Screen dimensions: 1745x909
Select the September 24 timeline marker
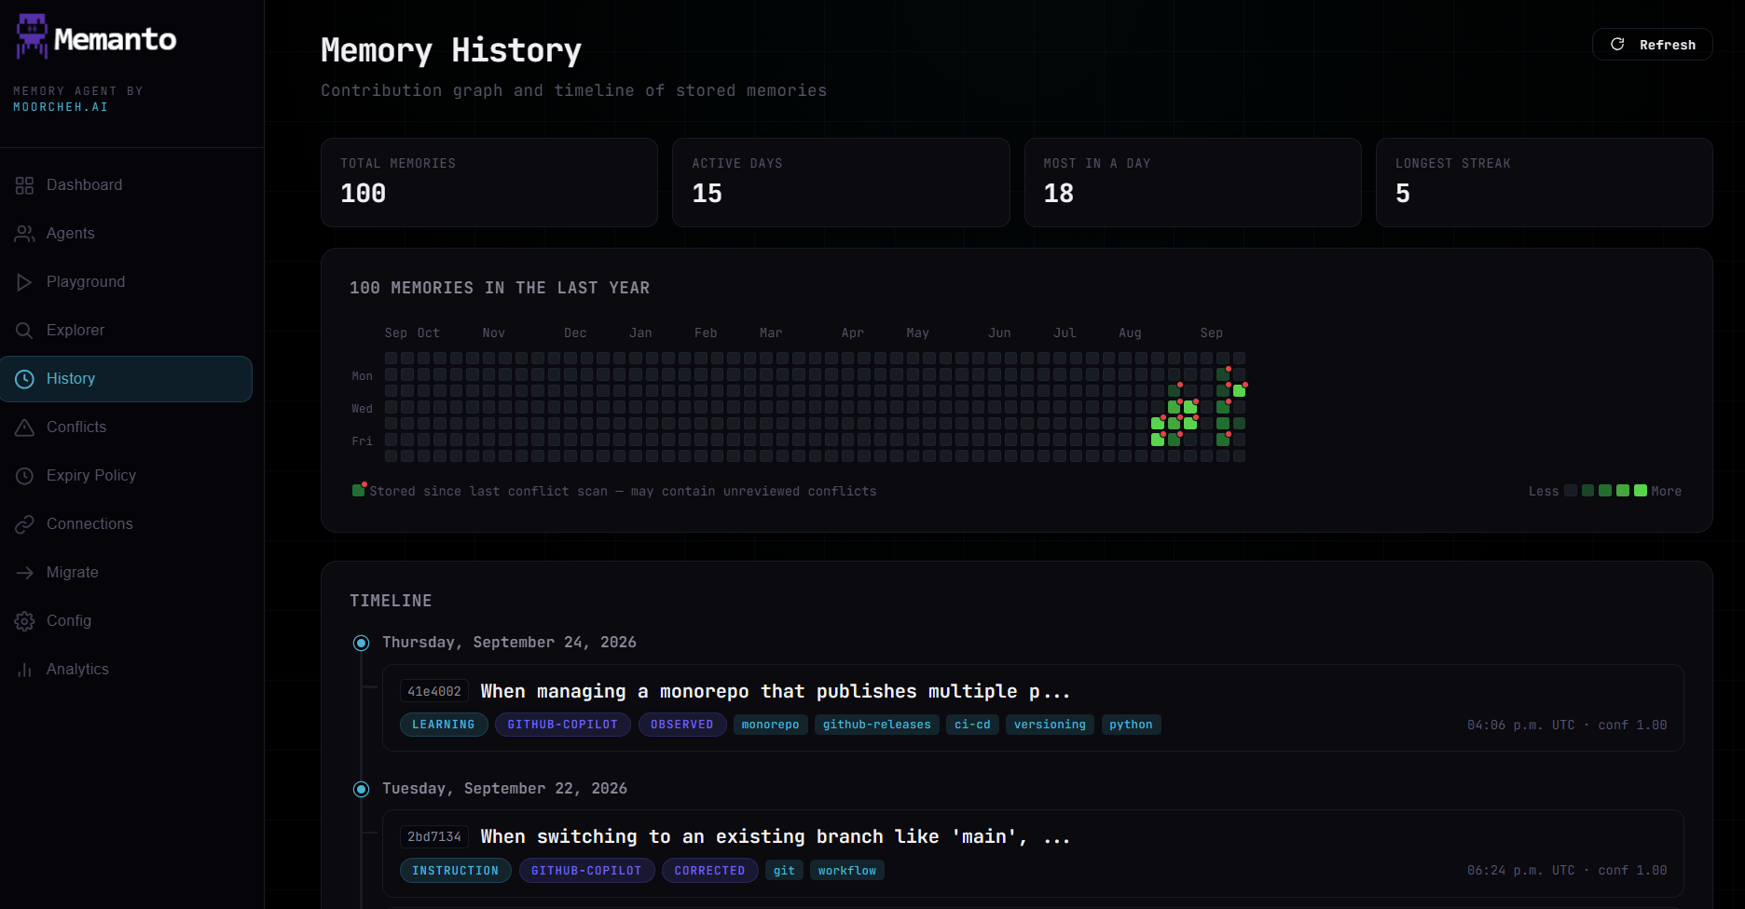tap(362, 643)
